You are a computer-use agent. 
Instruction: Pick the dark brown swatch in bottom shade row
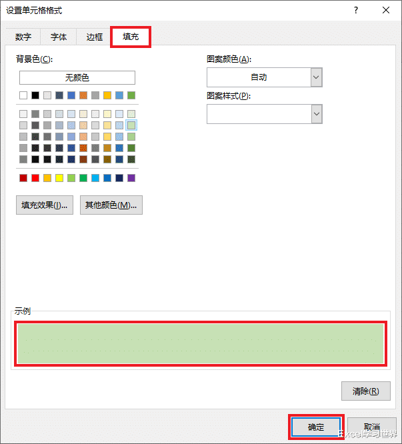(83, 159)
